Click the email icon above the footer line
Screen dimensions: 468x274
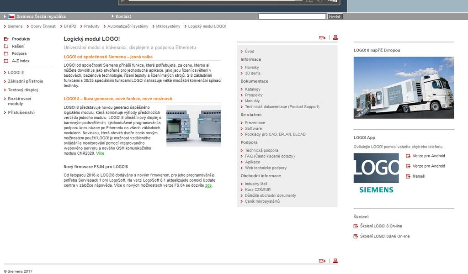322,261
